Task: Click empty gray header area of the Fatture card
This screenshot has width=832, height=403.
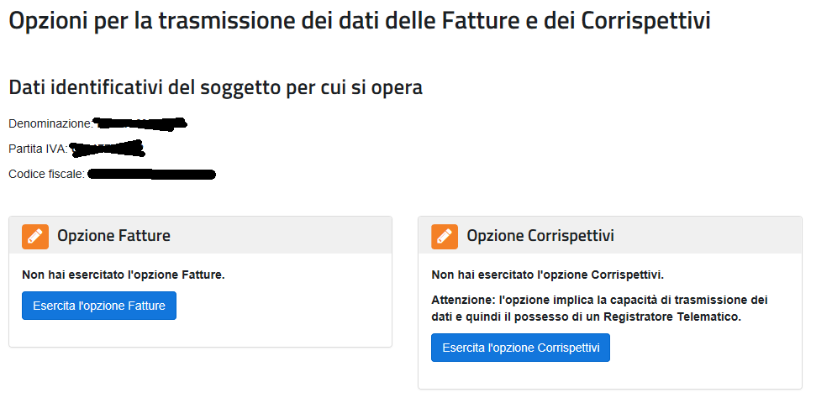Action: pyautogui.click(x=282, y=235)
